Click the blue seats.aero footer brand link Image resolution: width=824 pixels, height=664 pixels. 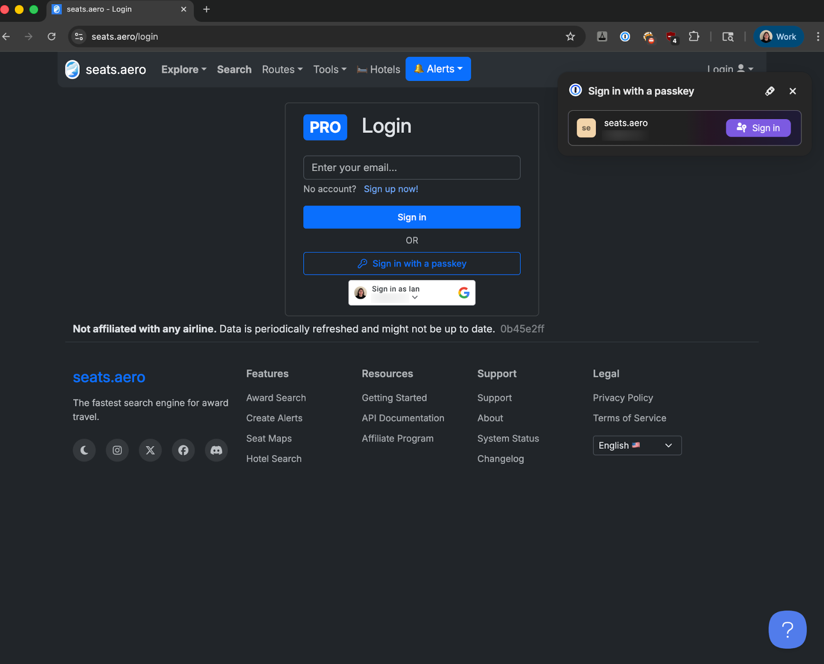(x=109, y=377)
